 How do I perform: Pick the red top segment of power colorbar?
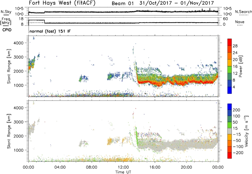[230, 42]
